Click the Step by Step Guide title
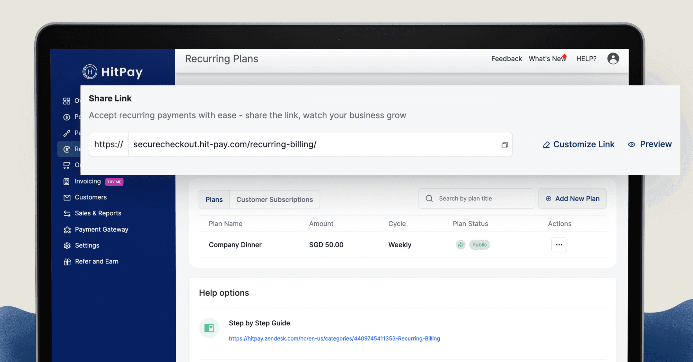693x362 pixels. pyautogui.click(x=260, y=323)
